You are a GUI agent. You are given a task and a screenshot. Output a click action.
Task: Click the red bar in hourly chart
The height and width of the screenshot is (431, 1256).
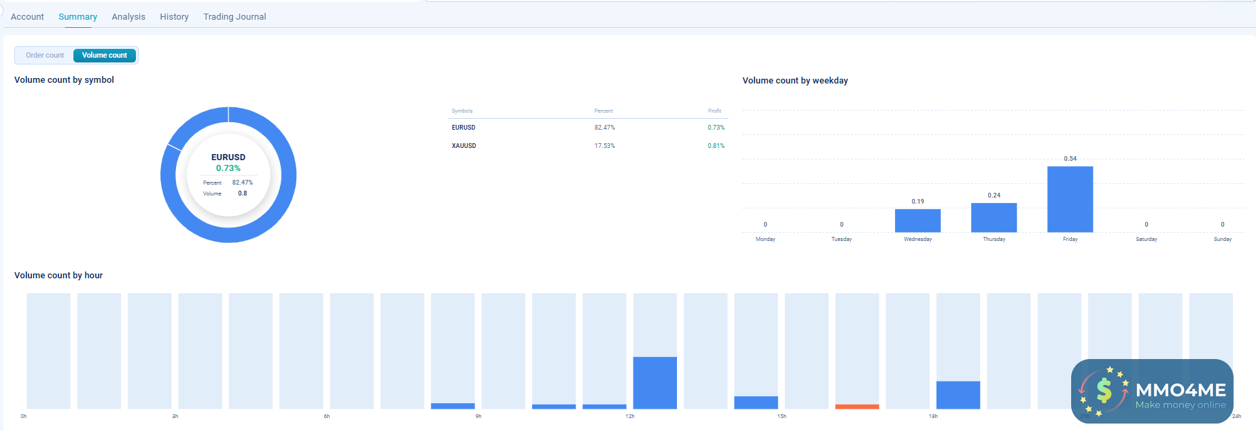pos(857,407)
